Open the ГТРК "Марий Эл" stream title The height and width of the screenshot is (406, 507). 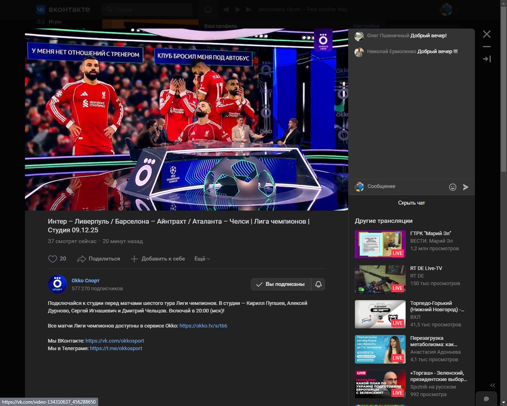point(431,234)
